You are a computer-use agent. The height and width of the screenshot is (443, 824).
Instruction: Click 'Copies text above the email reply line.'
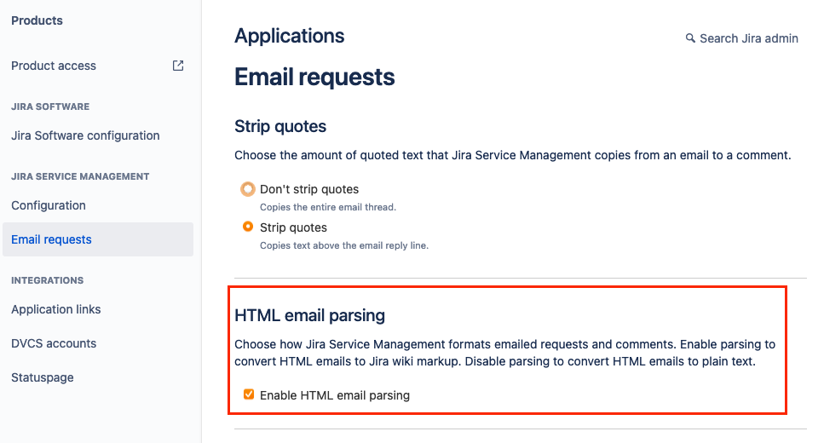(344, 245)
